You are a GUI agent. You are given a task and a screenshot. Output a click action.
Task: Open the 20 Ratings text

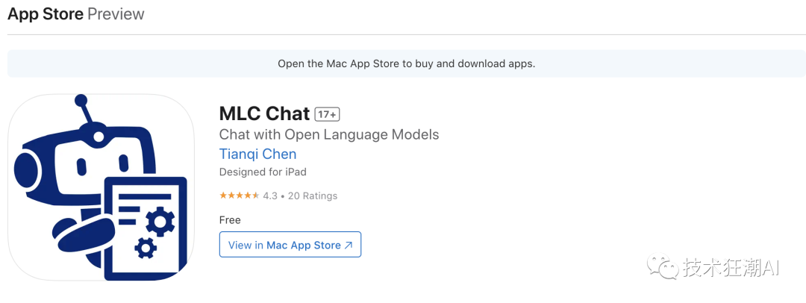pos(311,196)
